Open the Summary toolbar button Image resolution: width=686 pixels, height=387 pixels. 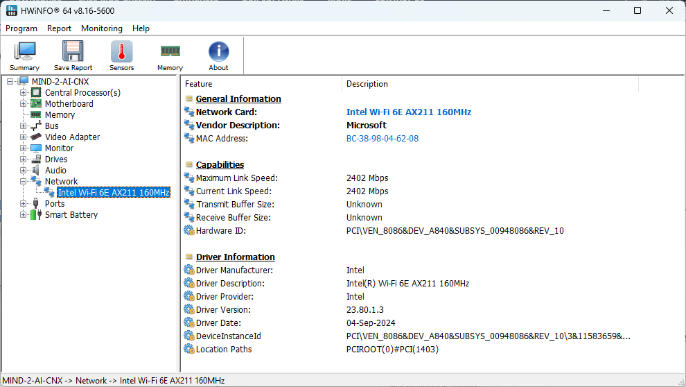click(24, 55)
